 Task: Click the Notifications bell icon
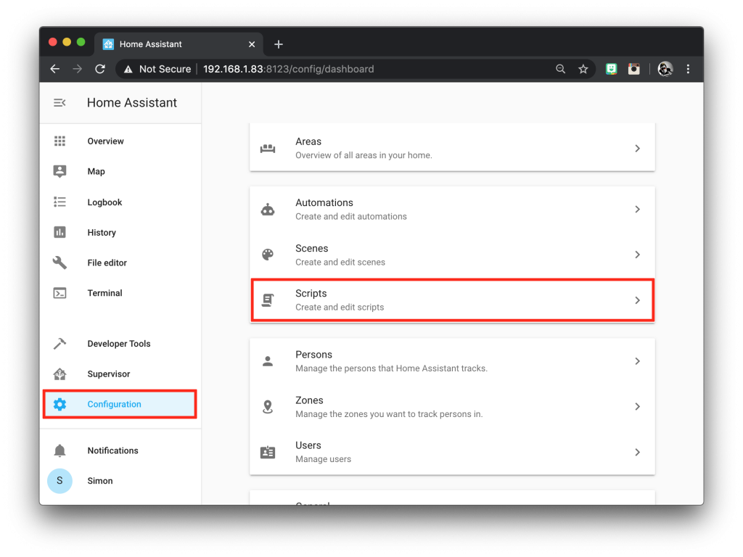pyautogui.click(x=59, y=450)
